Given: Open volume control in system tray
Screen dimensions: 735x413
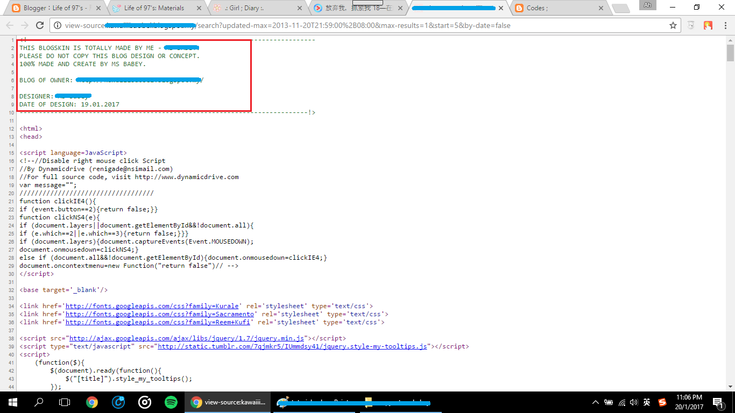Looking at the screenshot, I should [634, 402].
